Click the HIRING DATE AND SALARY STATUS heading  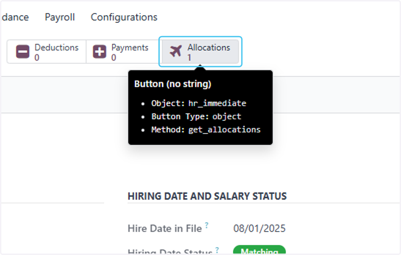point(207,196)
